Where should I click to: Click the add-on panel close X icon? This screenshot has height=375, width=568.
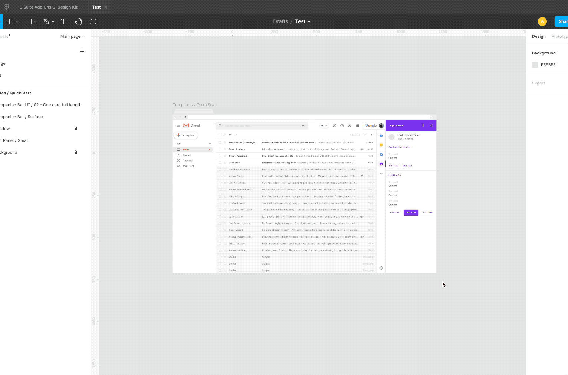tap(431, 126)
